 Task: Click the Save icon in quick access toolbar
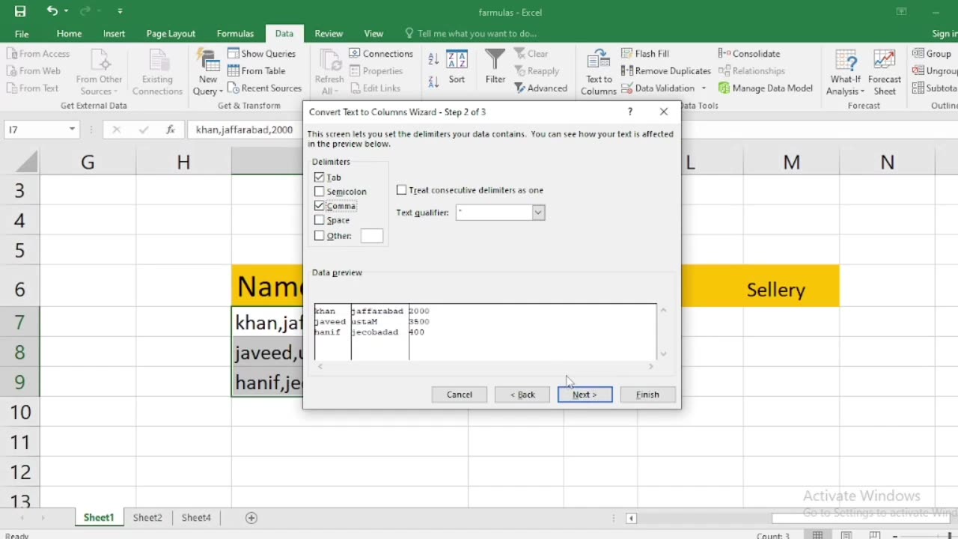(x=20, y=11)
